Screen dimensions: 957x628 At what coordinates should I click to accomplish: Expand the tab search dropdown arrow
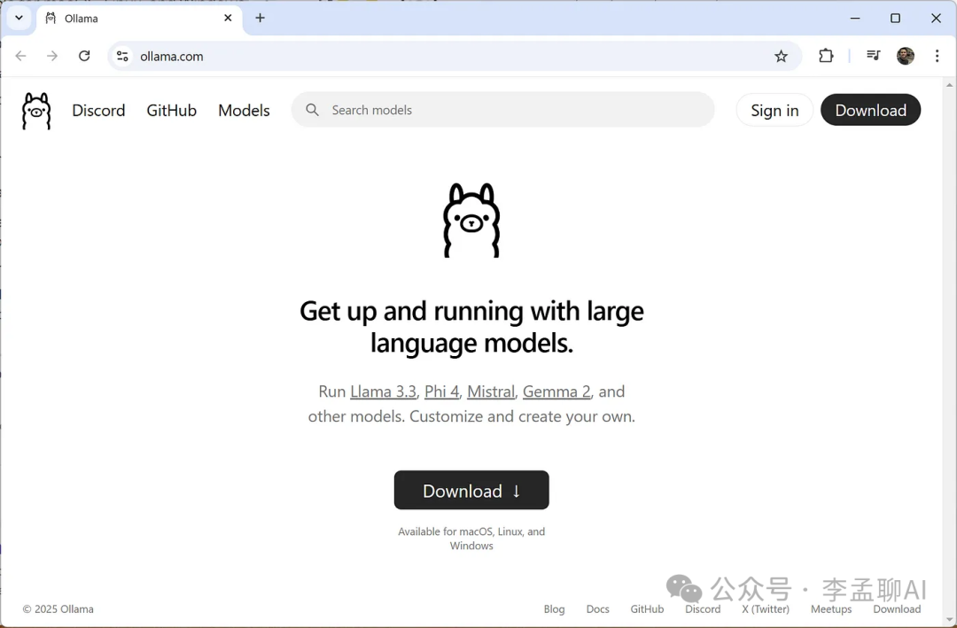pos(19,18)
